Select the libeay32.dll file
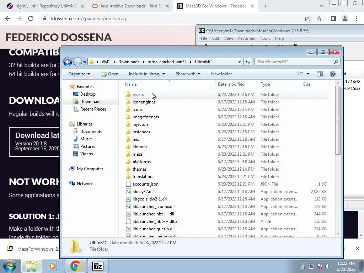The width and height of the screenshot is (364, 273). coord(143,192)
